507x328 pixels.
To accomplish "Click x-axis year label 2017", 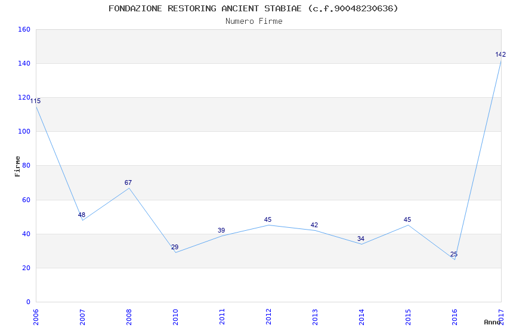I will (502, 317).
